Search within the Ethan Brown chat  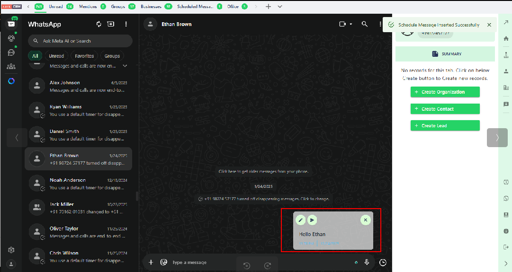pos(364,24)
